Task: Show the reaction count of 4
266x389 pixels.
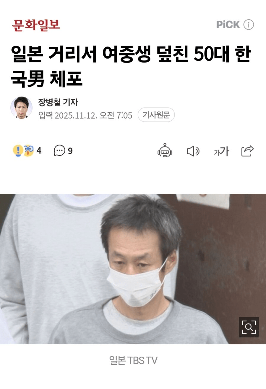Action: tap(39, 151)
